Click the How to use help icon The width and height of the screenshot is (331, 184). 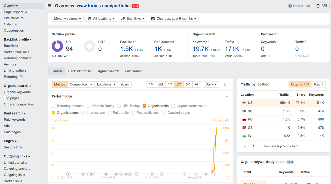tap(290, 6)
